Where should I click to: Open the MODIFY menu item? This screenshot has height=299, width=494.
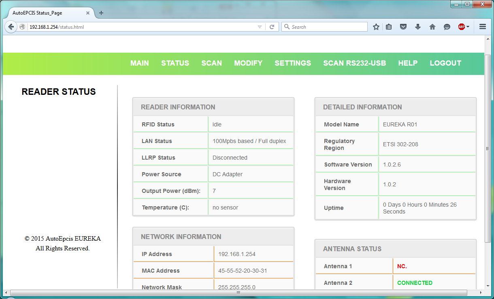point(248,63)
